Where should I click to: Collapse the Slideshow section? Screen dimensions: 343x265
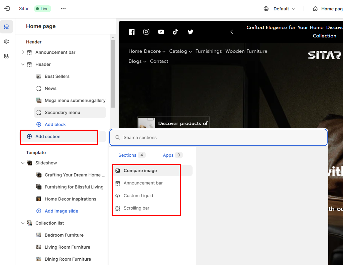coord(23,163)
